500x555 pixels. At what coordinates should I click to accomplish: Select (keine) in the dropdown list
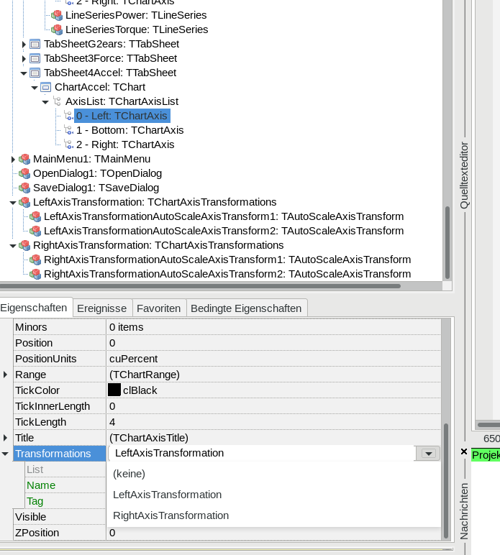tap(129, 474)
